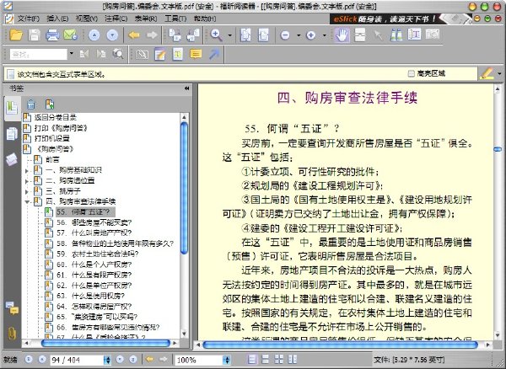The width and height of the screenshot is (506, 369).
Task: Expand the 二、购房选位置 bookmark
Action: click(27, 181)
